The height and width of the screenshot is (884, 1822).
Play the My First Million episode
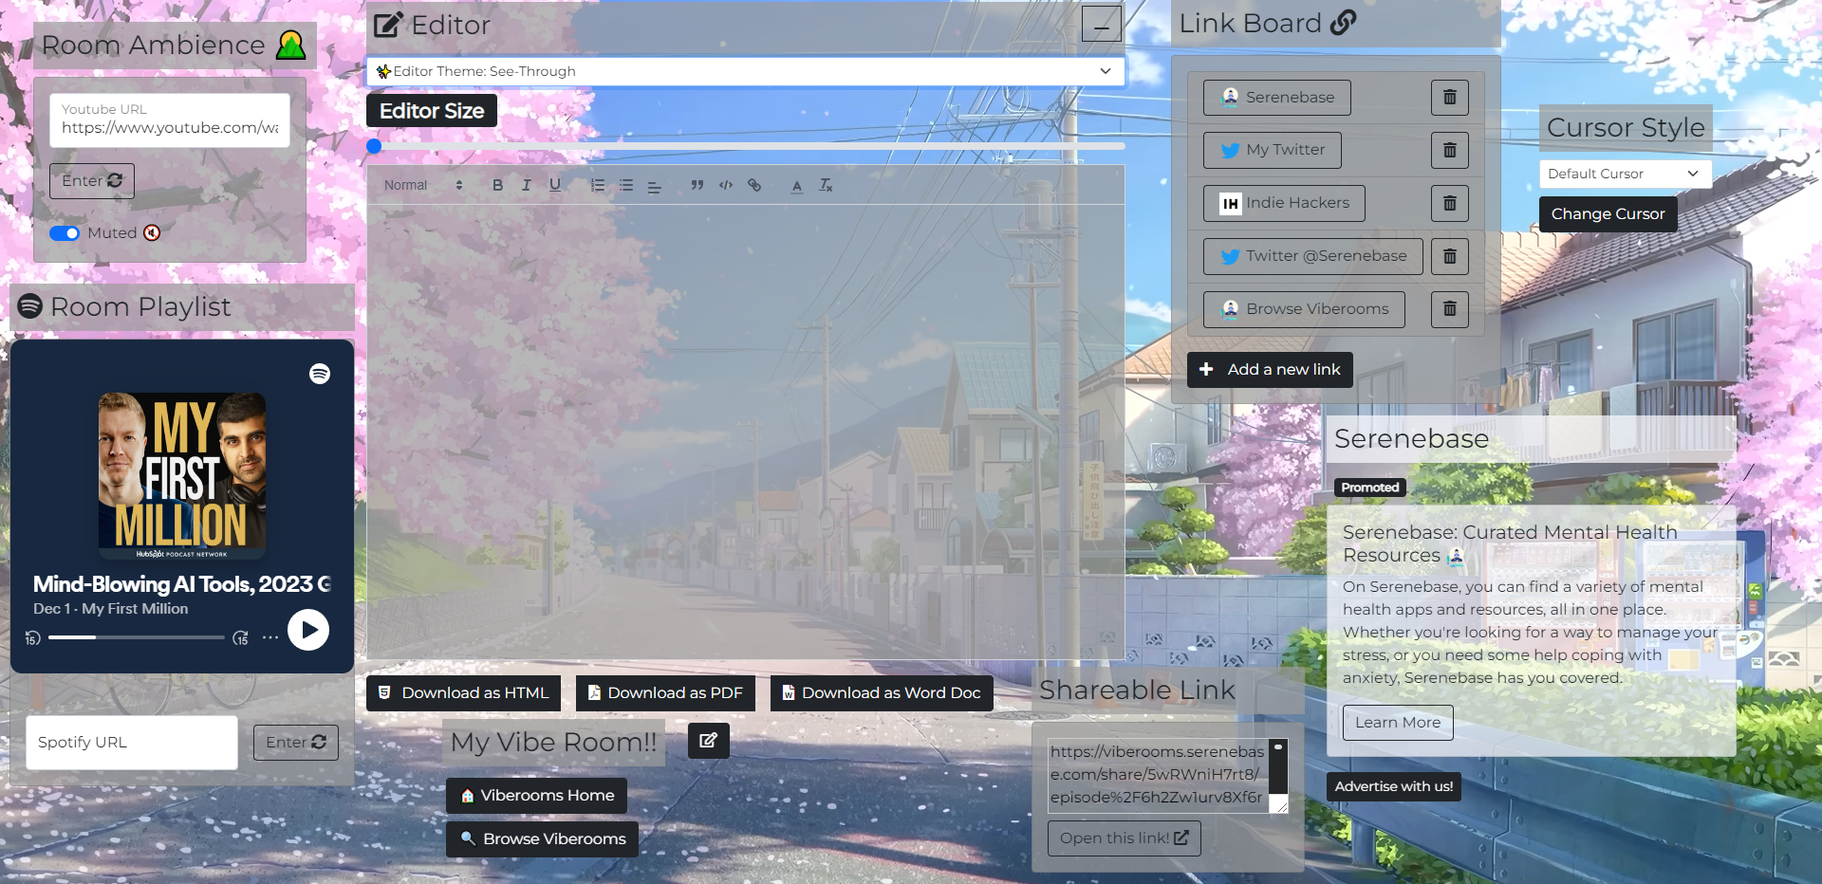coord(308,630)
